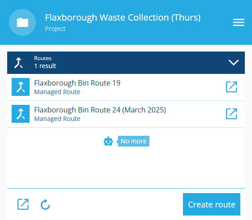The height and width of the screenshot is (220, 252).
Task: Click the project folder icon
Action: [22, 22]
